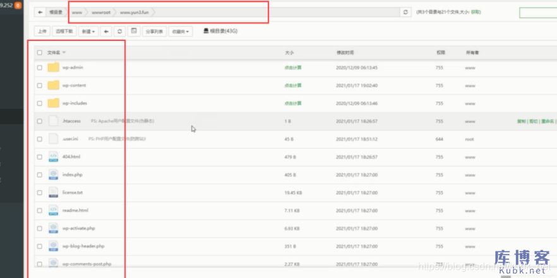
Task: Click the green 获取 size link
Action: tap(475, 12)
